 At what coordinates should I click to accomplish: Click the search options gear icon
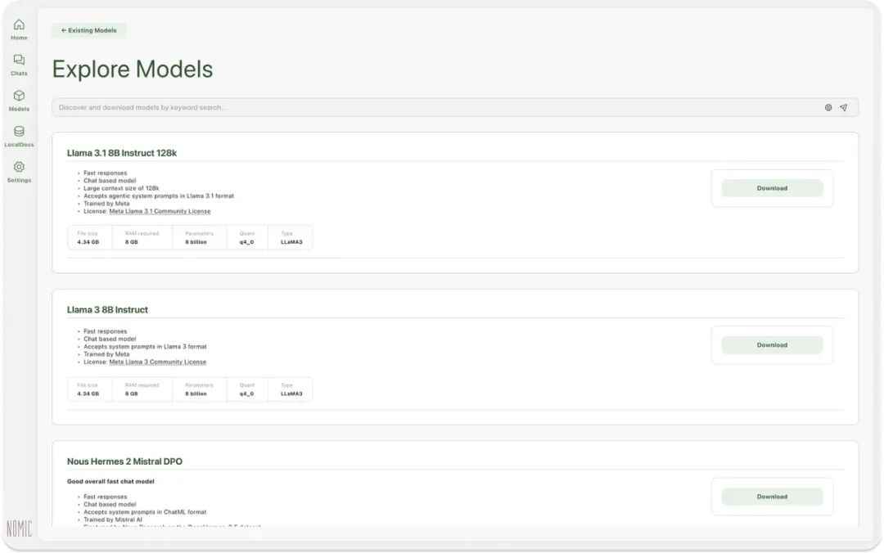[828, 108]
